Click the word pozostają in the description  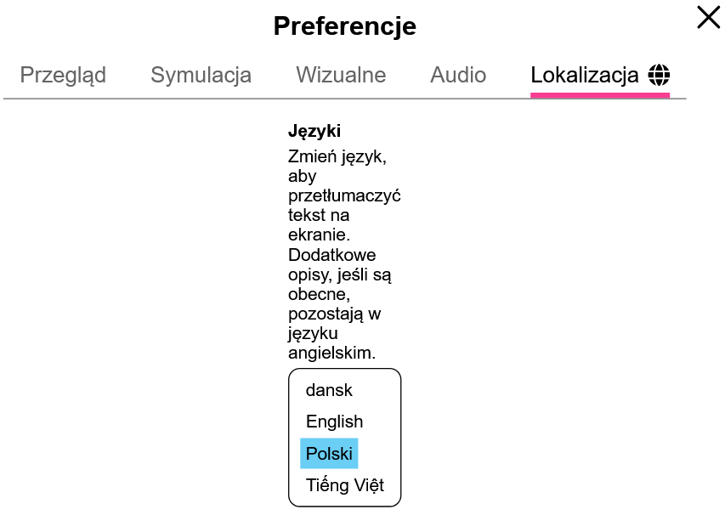326,314
